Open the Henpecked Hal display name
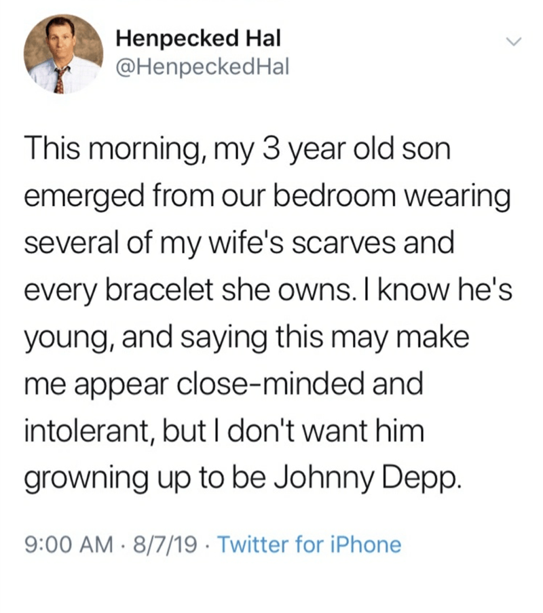This screenshot has width=543, height=613. click(x=198, y=39)
